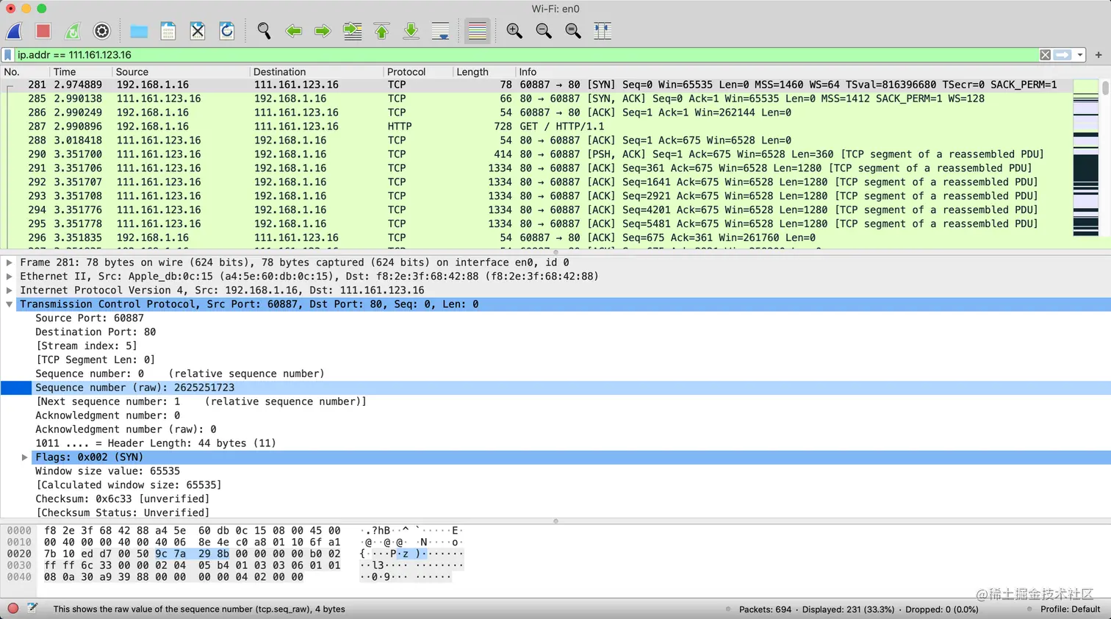Viewport: 1111px width, 619px height.
Task: Zoom in main window text
Action: [x=514, y=31]
